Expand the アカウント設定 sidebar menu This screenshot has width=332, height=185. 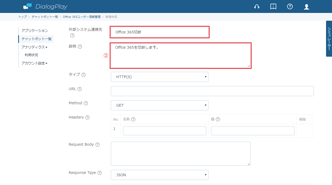coord(34,63)
